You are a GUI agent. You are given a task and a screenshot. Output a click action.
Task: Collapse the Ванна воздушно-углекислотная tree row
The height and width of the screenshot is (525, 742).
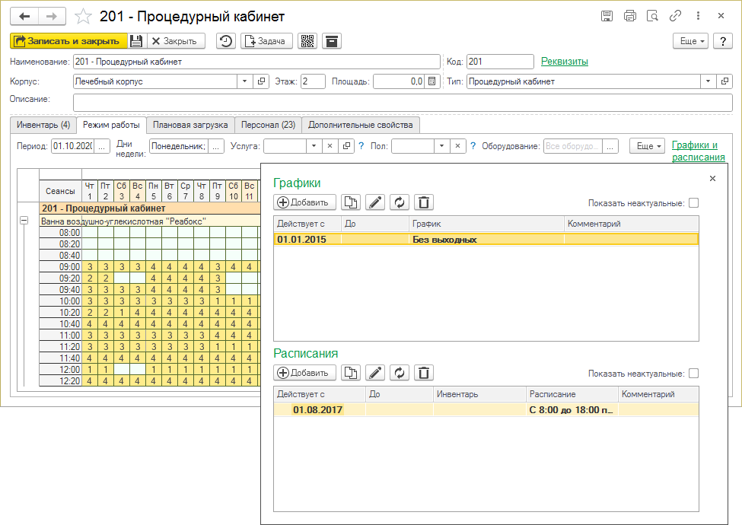[24, 221]
